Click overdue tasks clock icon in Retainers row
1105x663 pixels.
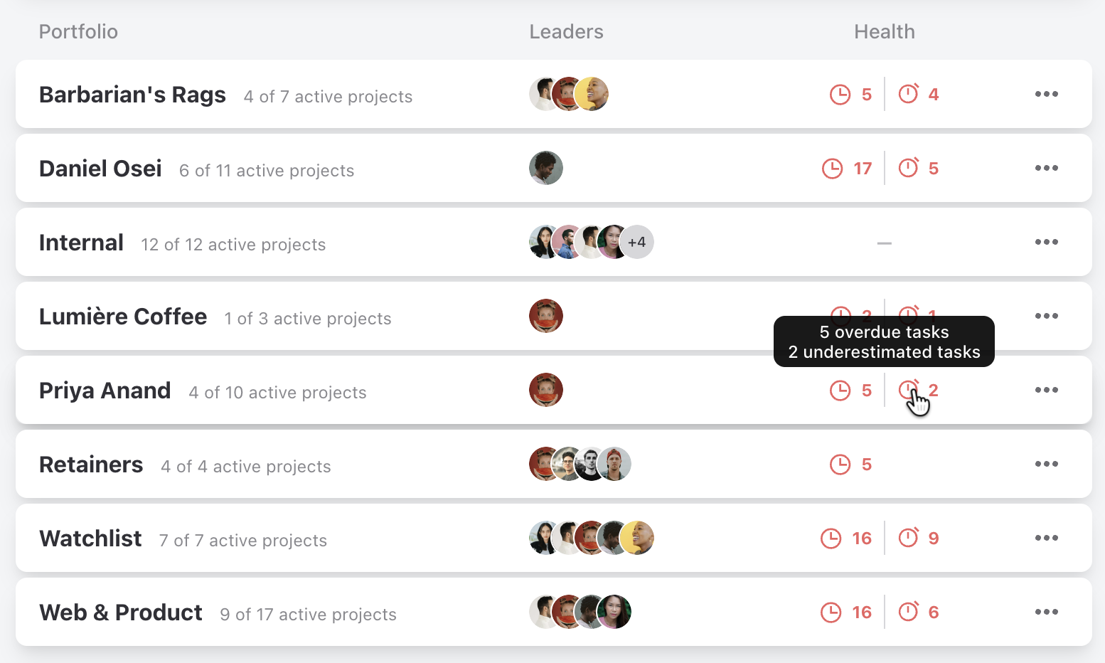840,465
